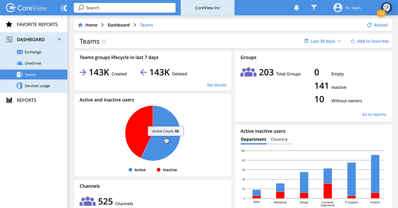
Task: Click the Favorite Reports star icon
Action: coord(9,24)
